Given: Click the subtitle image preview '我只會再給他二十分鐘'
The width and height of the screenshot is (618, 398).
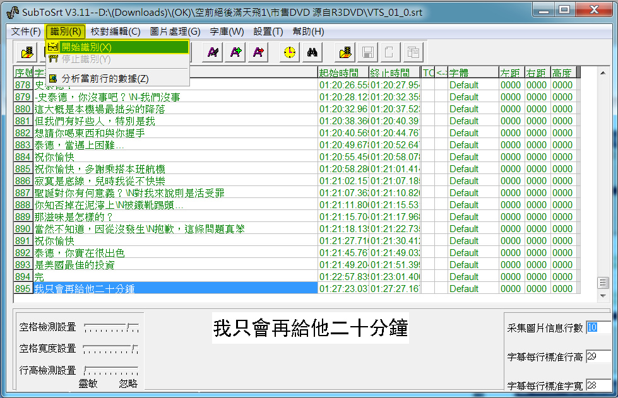Looking at the screenshot, I should point(311,328).
